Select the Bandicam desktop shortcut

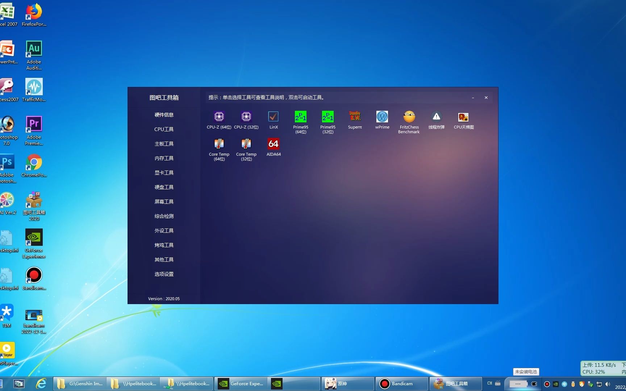click(x=34, y=278)
